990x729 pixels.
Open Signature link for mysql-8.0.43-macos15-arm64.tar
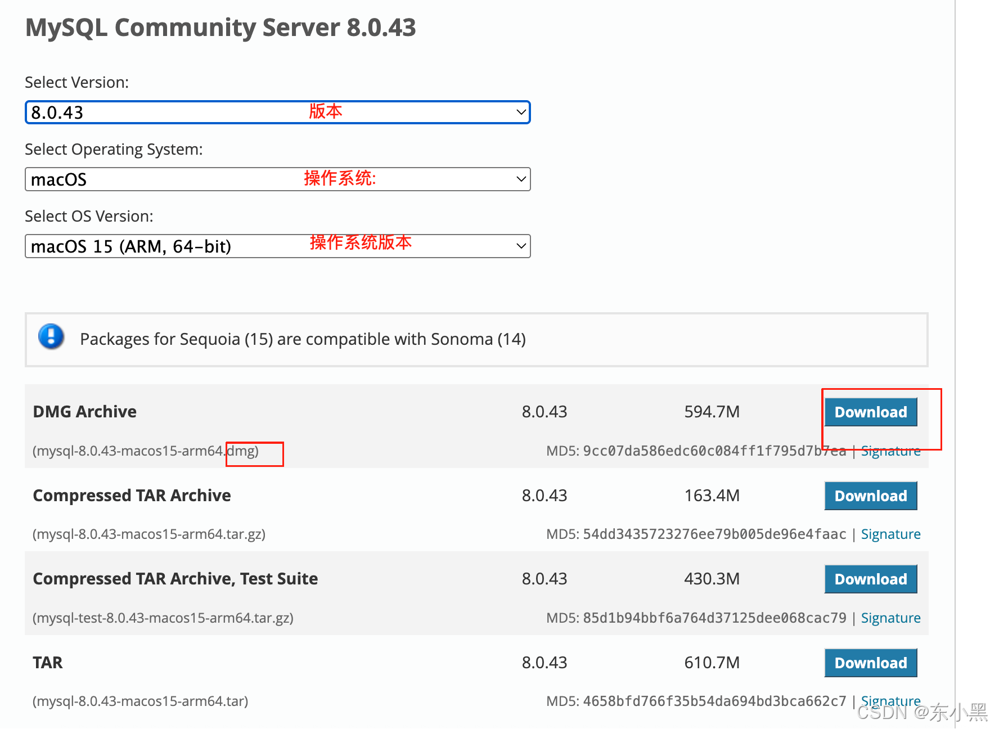[x=890, y=701]
